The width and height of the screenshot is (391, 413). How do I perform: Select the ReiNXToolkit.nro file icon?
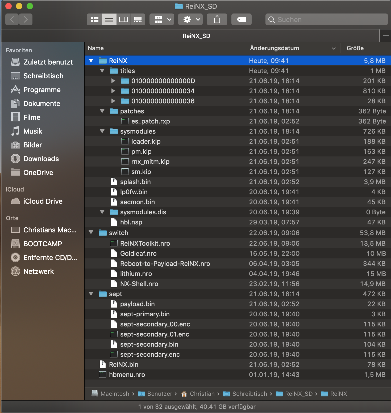click(114, 243)
